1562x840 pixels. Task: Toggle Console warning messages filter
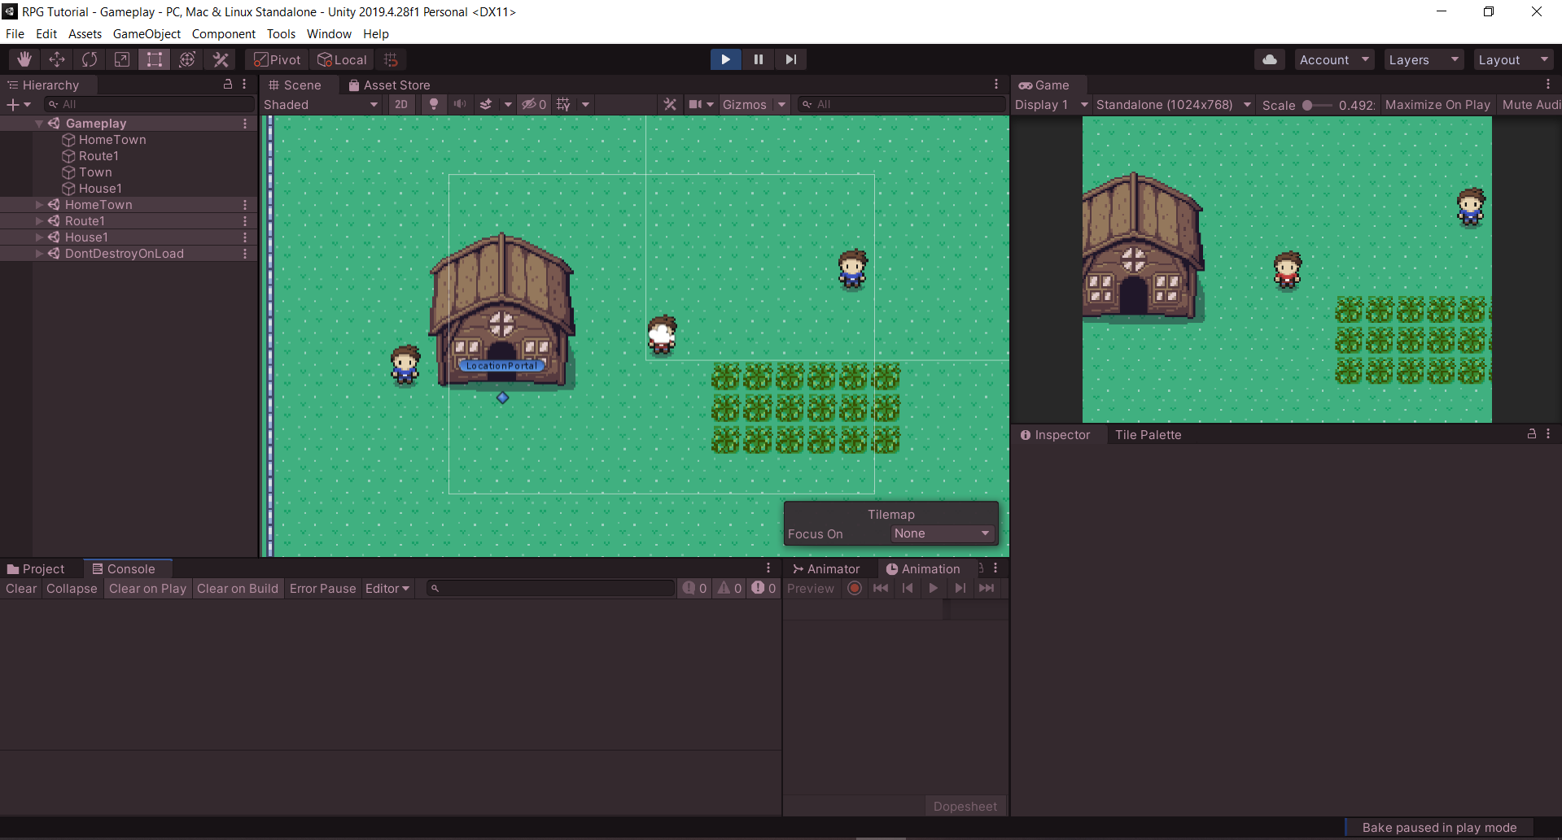729,588
